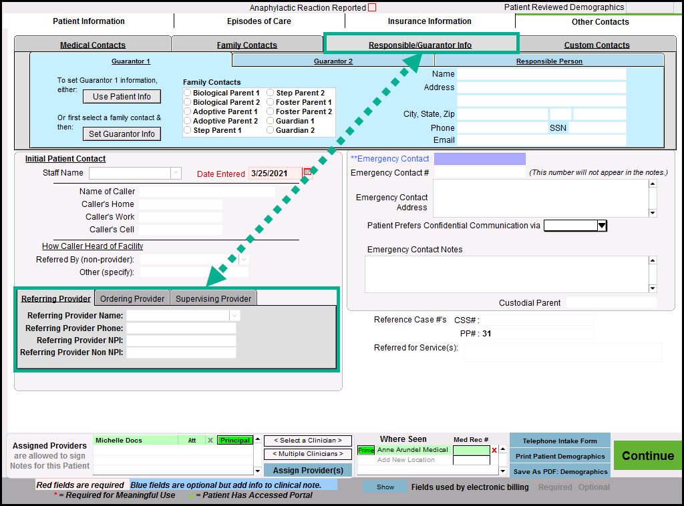Click the green Continue button
The height and width of the screenshot is (506, 684).
(x=647, y=456)
